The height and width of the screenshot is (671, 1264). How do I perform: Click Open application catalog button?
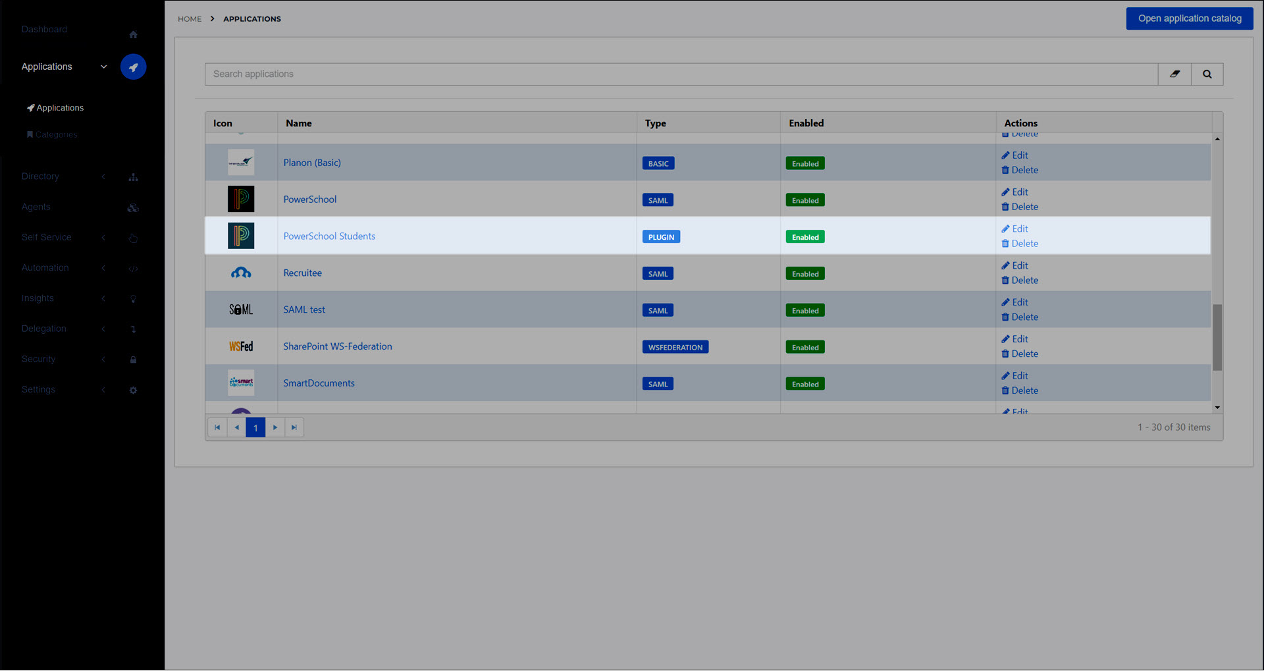[x=1190, y=18]
